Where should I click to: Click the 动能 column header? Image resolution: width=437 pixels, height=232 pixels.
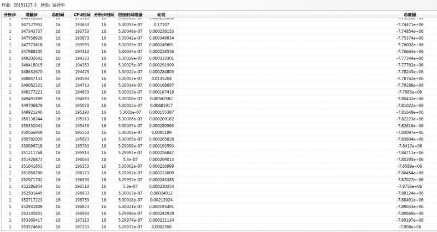click(161, 15)
